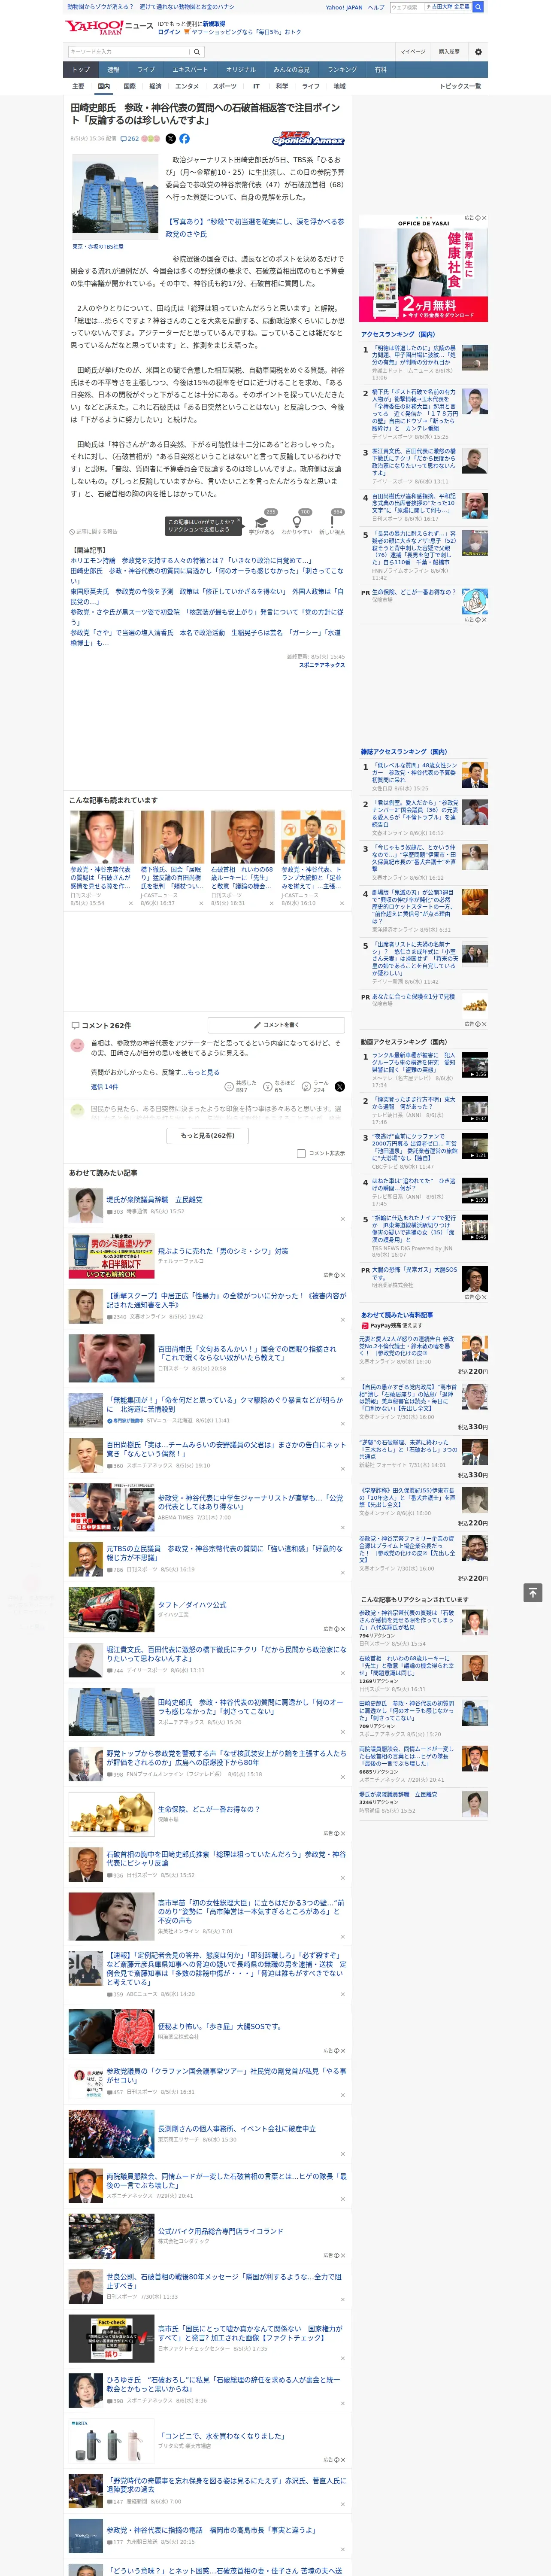Open the 主要 category tab
This screenshot has width=551, height=2576.
[x=78, y=86]
